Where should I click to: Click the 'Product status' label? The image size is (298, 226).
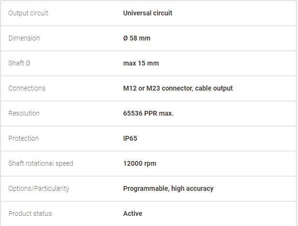click(30, 213)
